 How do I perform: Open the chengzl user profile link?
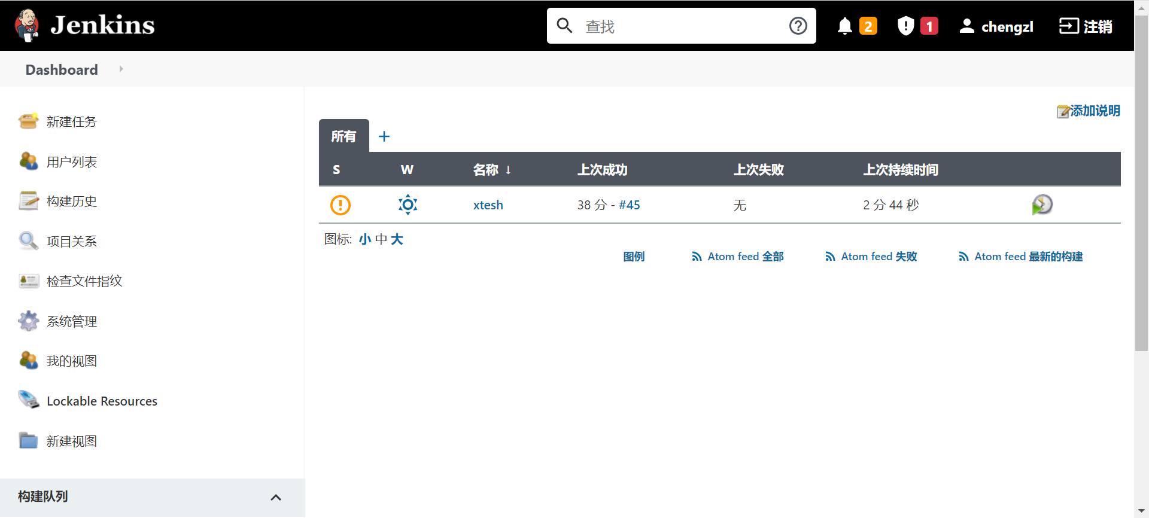point(1007,26)
